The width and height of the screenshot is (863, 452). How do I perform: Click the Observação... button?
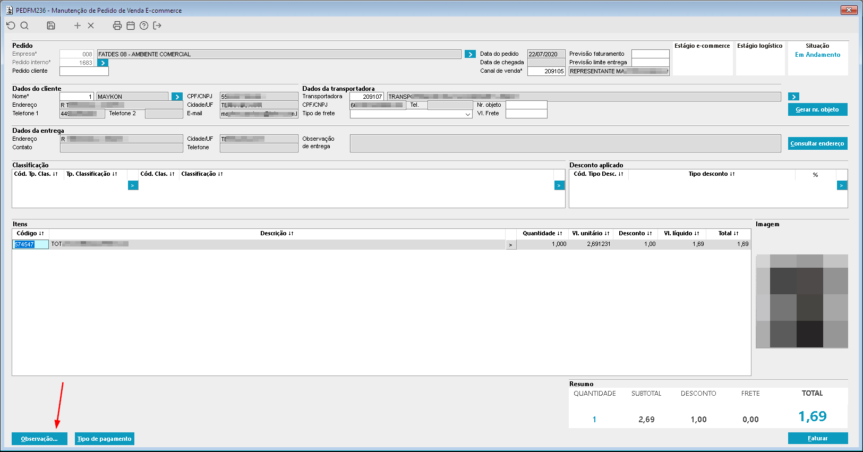coord(39,439)
